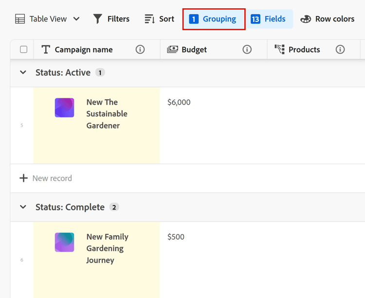Click the Row colors palette icon

pyautogui.click(x=306, y=19)
